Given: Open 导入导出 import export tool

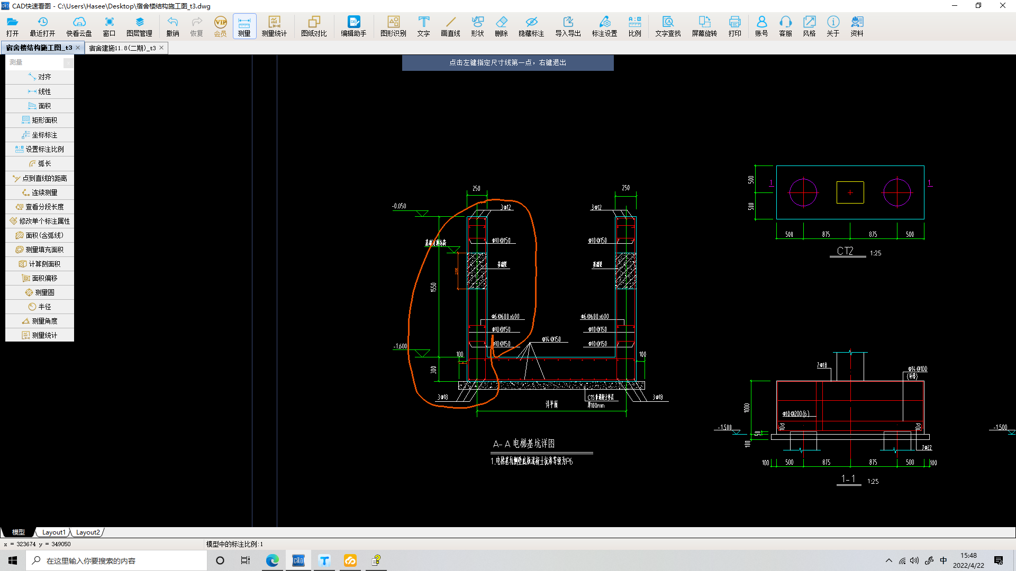Looking at the screenshot, I should click(568, 26).
